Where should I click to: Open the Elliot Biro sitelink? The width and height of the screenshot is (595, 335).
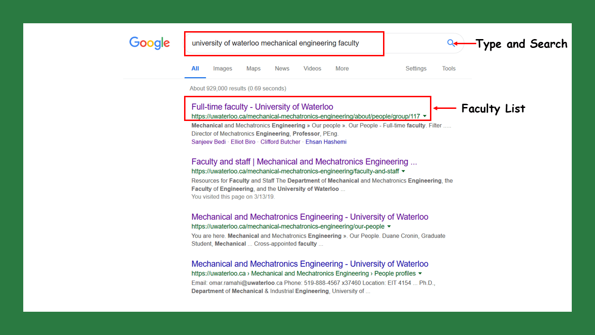(x=243, y=142)
